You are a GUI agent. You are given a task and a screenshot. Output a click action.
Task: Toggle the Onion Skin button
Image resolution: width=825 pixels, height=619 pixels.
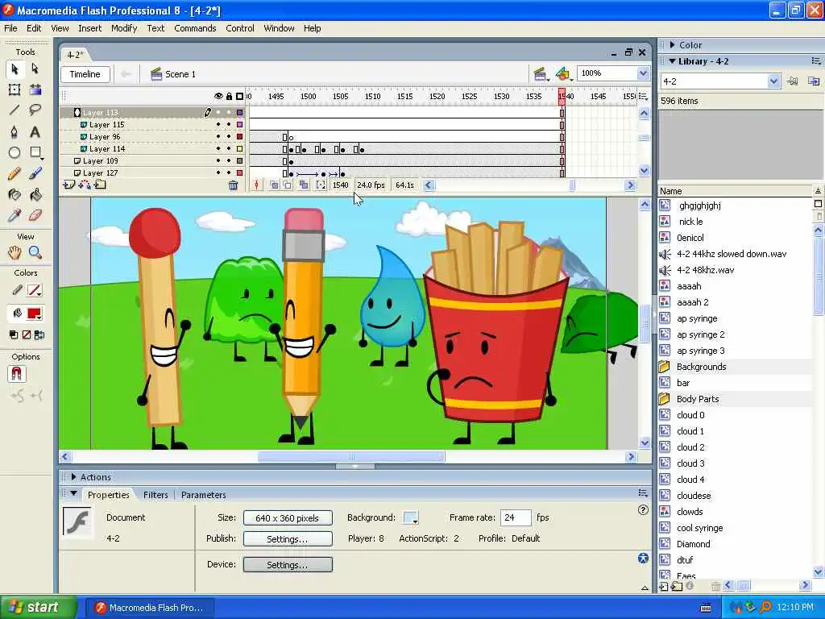[274, 185]
